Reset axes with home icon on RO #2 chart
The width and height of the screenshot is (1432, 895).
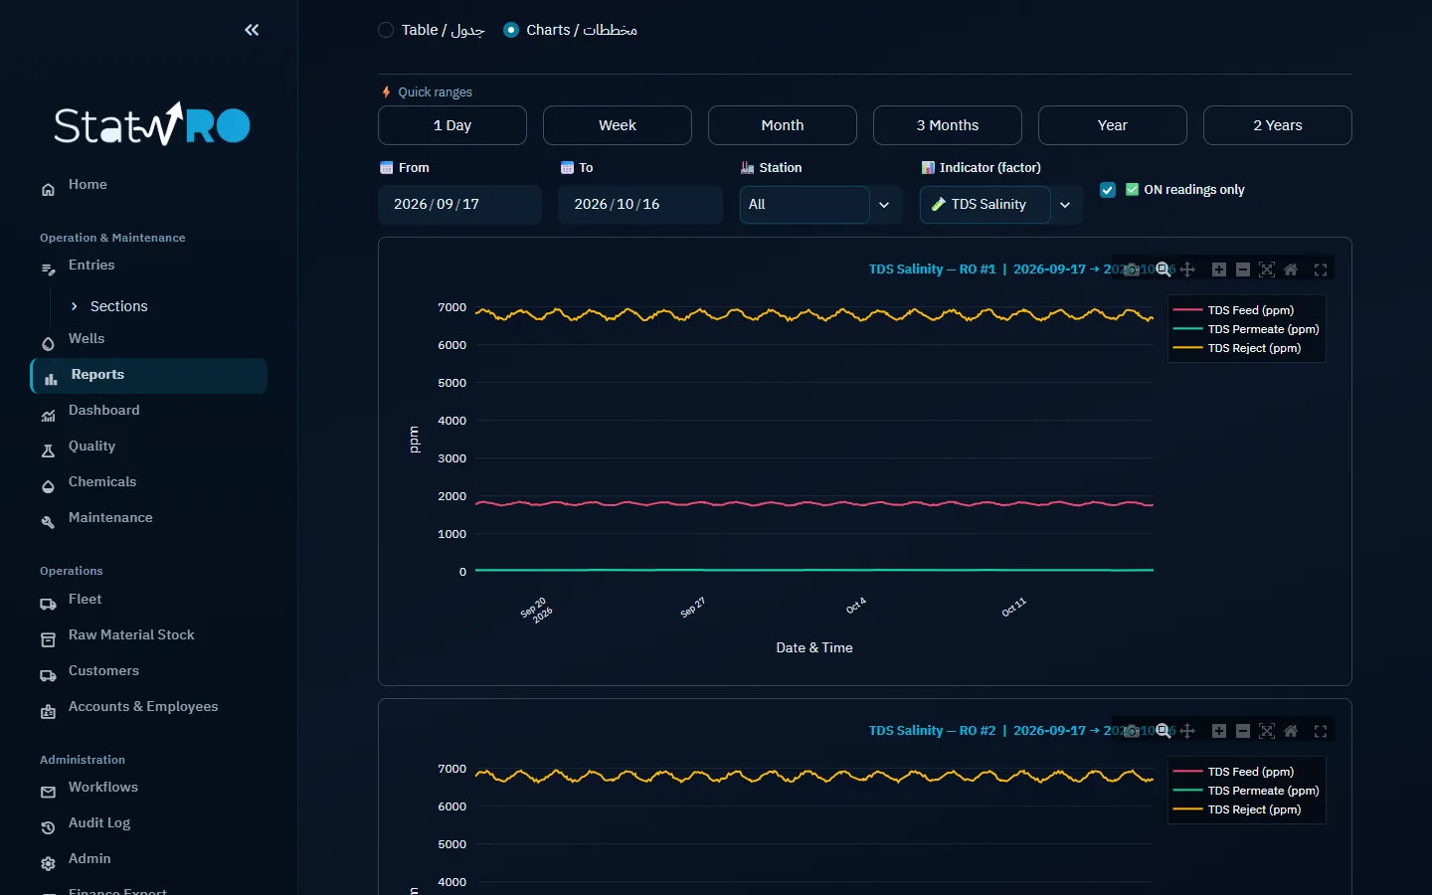tap(1291, 731)
